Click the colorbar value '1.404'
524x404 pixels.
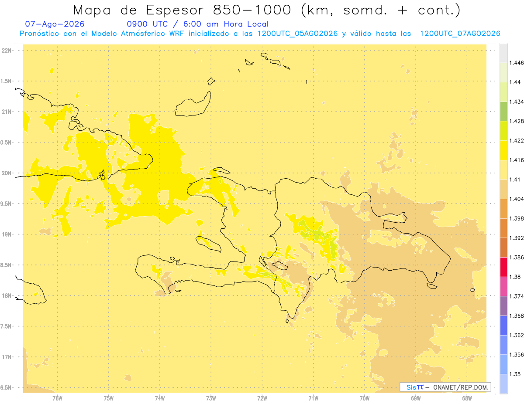516,199
